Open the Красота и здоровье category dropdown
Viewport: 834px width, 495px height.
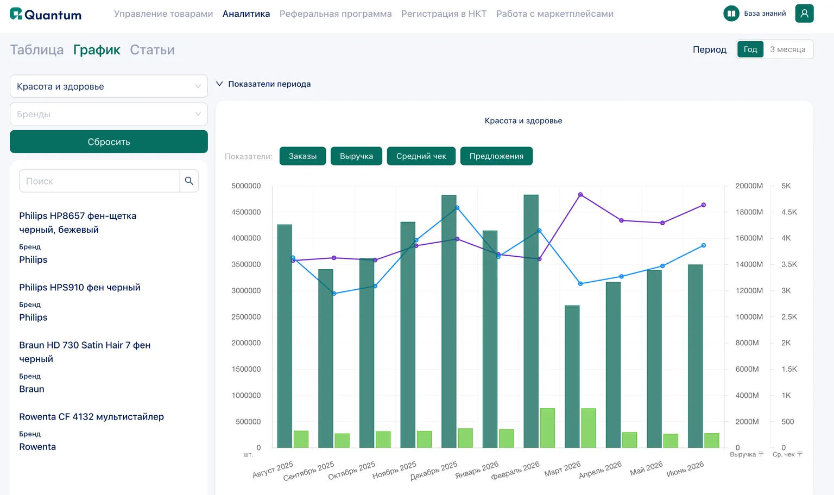point(109,86)
